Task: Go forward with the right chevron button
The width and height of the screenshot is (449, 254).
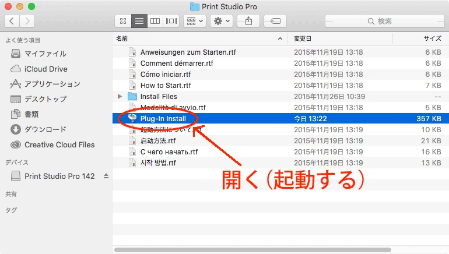Action: point(27,21)
